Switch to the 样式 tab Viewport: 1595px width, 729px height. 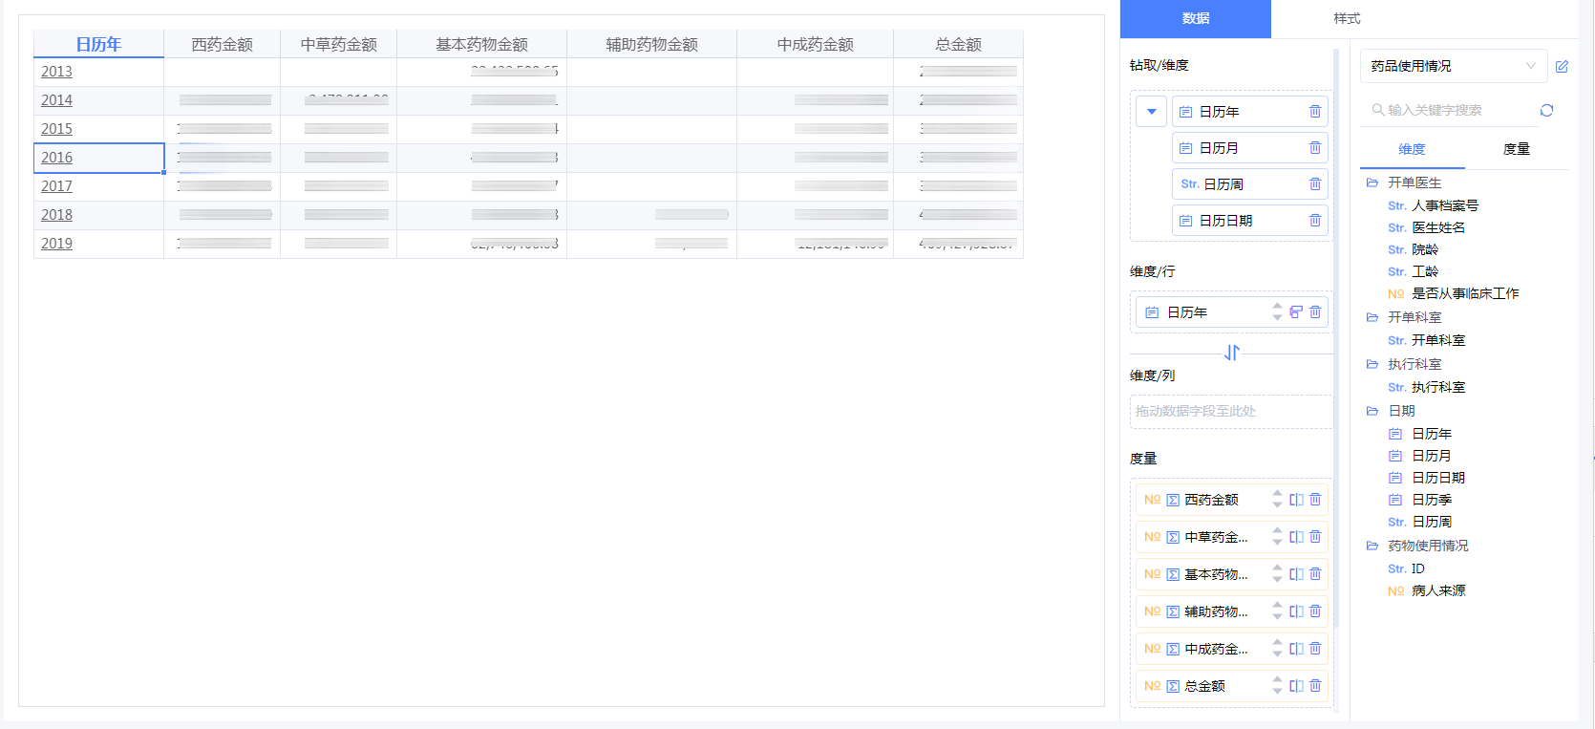(1347, 19)
